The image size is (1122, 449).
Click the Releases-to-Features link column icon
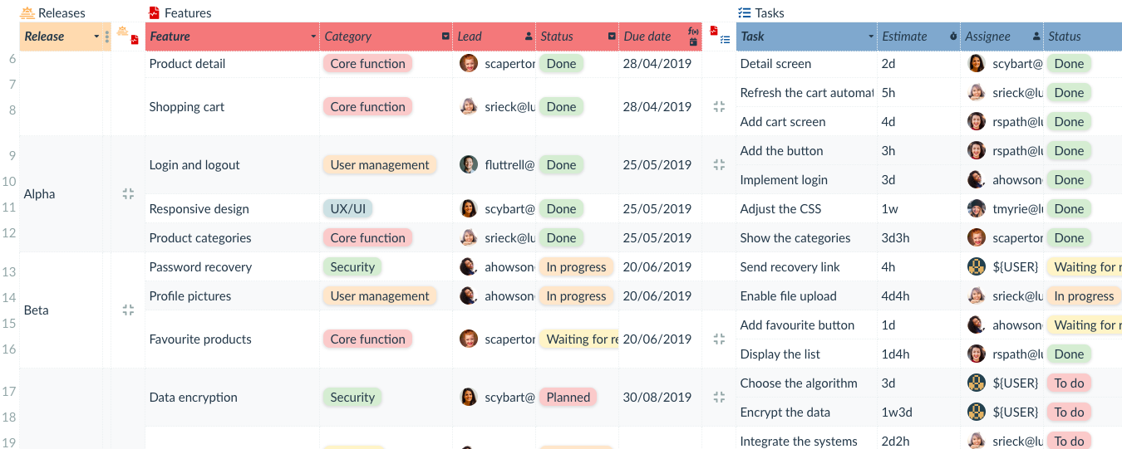pos(128,36)
